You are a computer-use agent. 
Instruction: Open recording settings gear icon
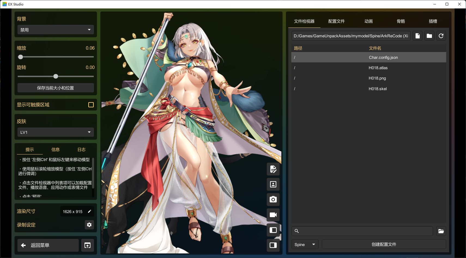coord(89,225)
